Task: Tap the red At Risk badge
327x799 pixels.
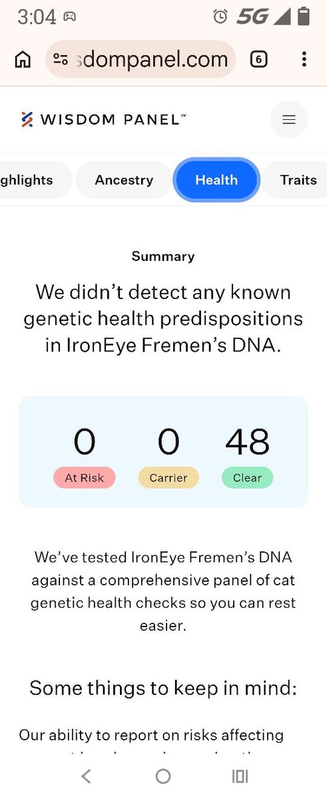Action: pyautogui.click(x=85, y=477)
